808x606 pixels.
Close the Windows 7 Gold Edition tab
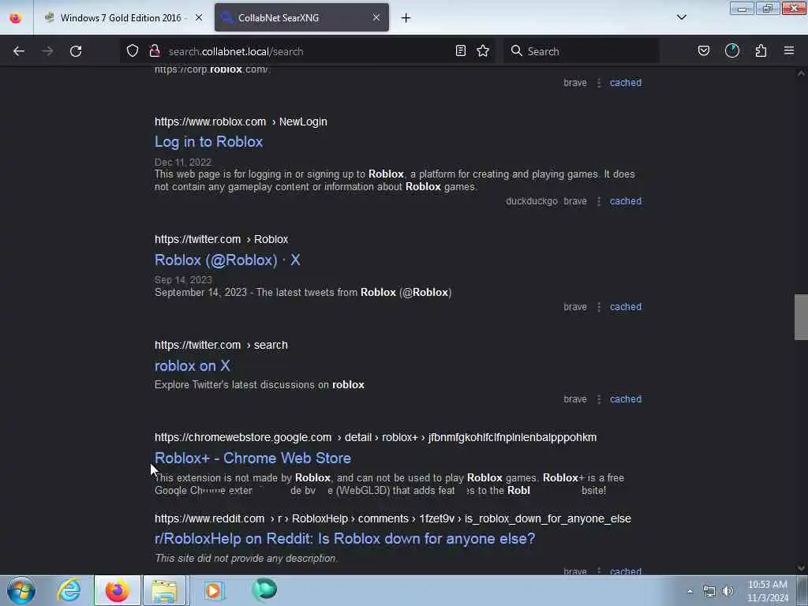(x=199, y=17)
